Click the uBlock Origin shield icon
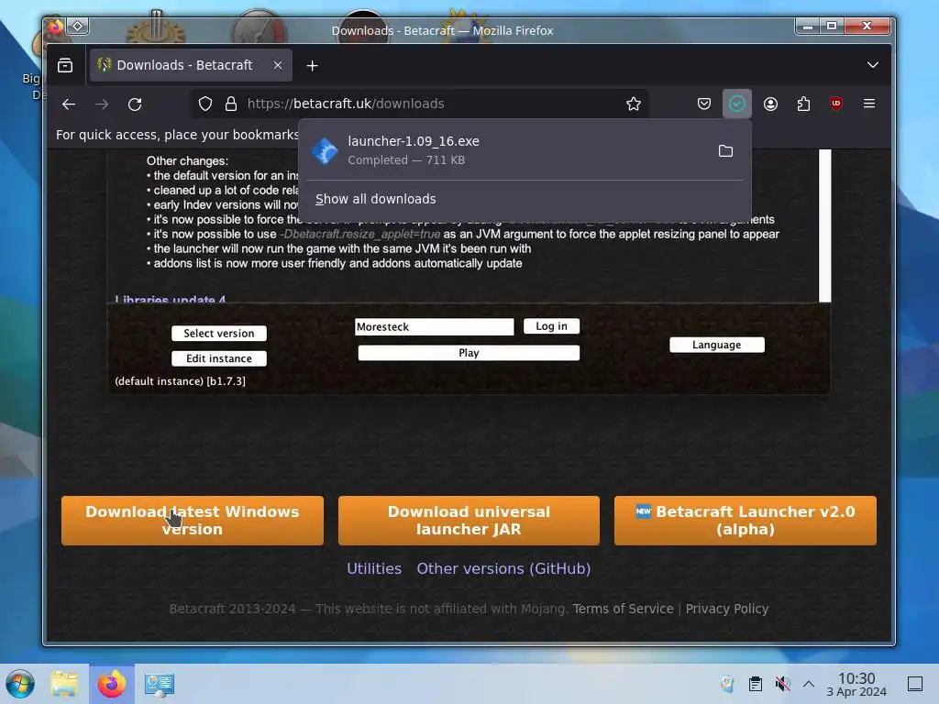This screenshot has width=939, height=704. click(x=836, y=104)
